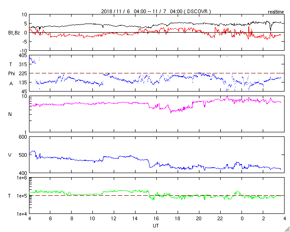Screen dimensions: 290x232
Task: Click the "8" hour tick label on the UT axis
Action: 72,218
